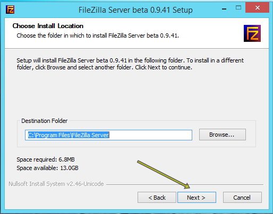273x214 pixels.
Task: Click the setup instructions paragraph text
Action: pos(130,64)
